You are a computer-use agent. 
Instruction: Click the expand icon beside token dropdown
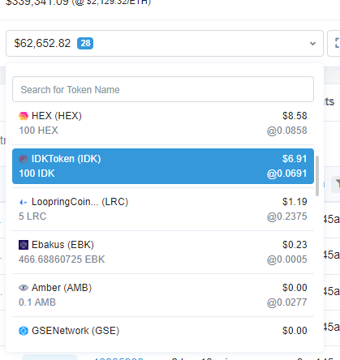tap(336, 43)
